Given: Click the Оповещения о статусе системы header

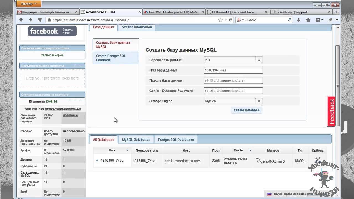Looking at the screenshot, I should (x=52, y=48).
